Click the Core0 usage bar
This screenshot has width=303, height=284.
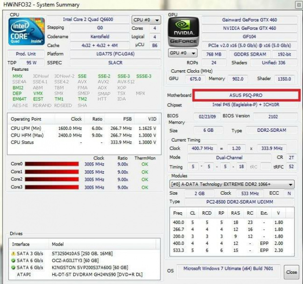[52, 164]
